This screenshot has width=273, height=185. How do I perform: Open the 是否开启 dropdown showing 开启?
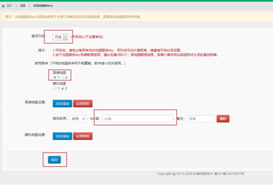coord(59,37)
